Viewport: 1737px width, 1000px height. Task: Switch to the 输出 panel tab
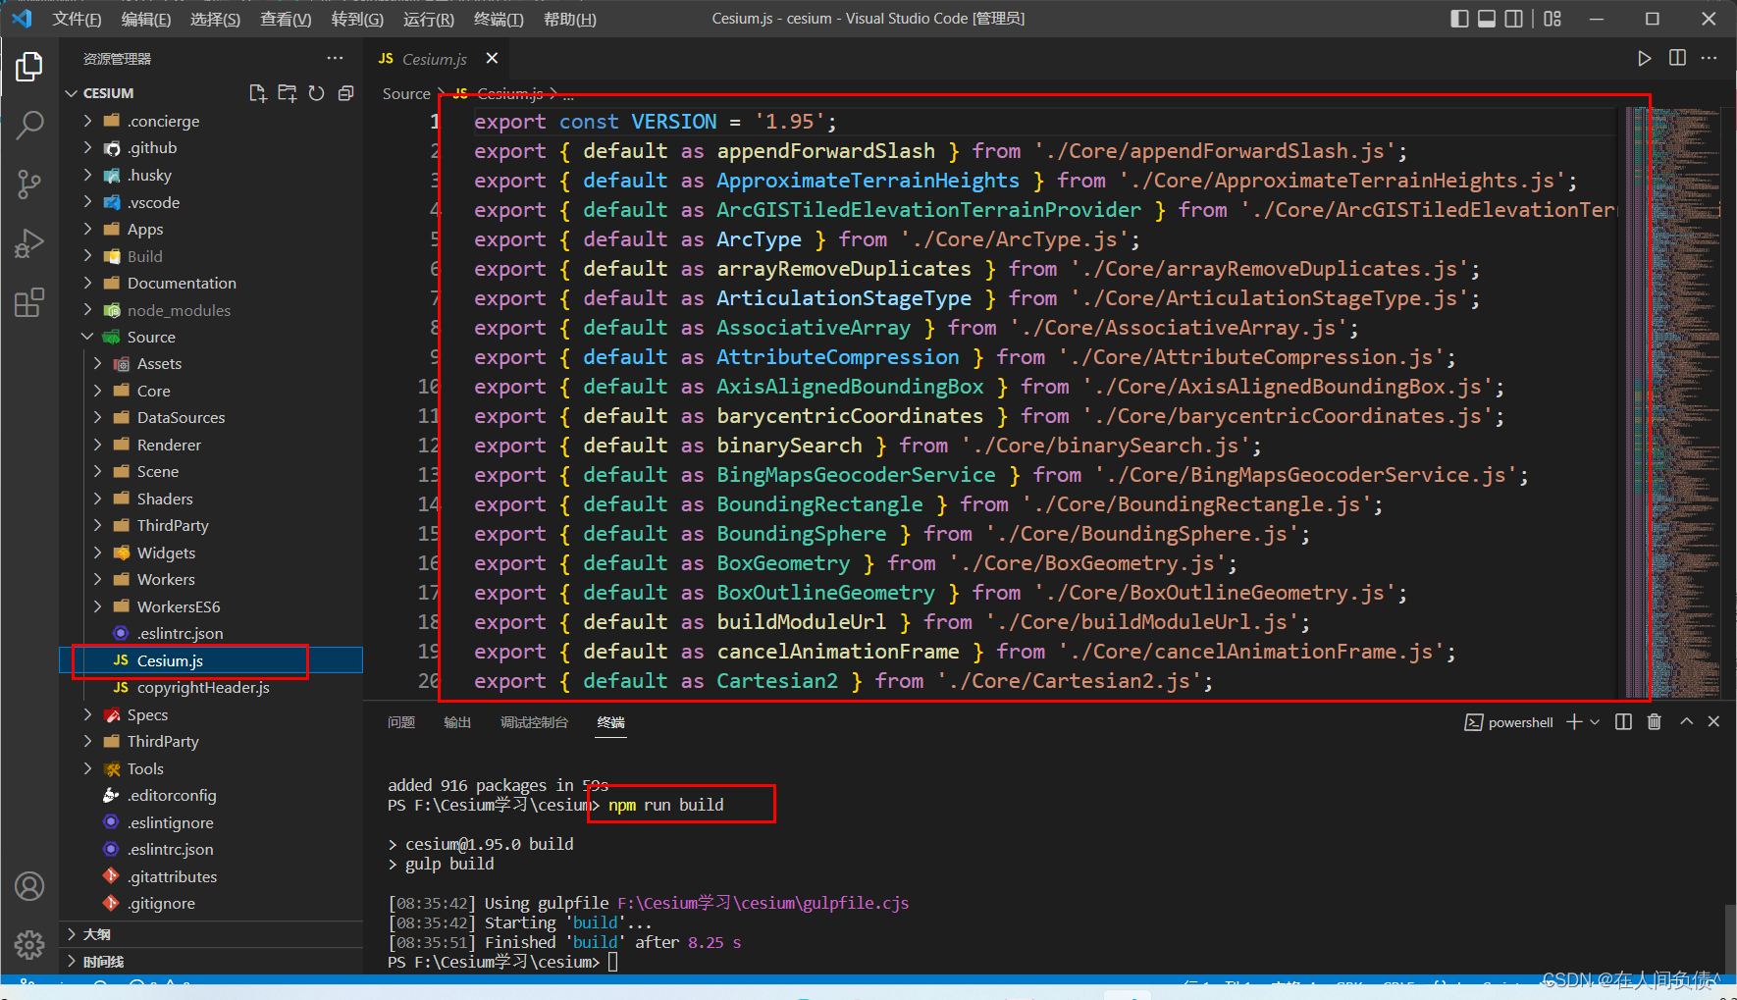[457, 722]
